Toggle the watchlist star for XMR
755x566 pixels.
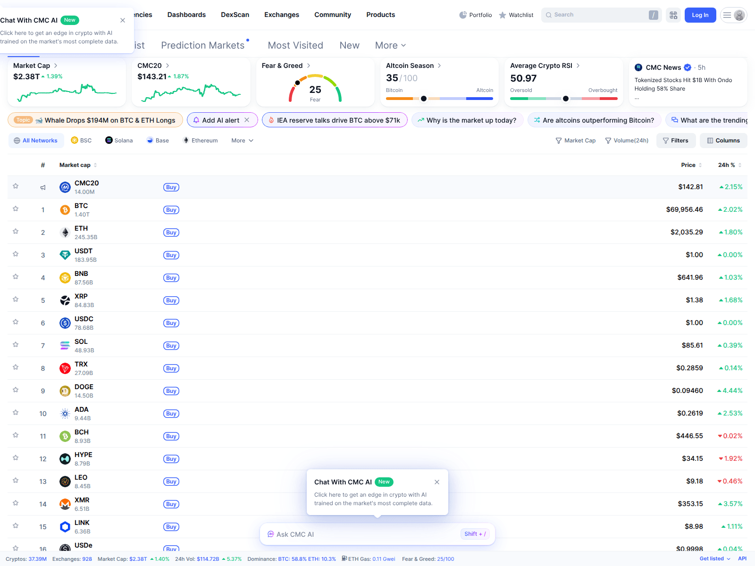(16, 503)
